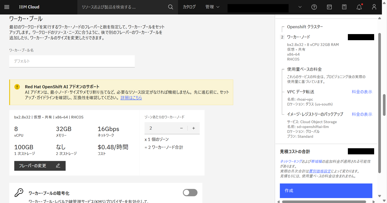Click the key icon beside worker pool encryption
Screen dimensions: 387x203
pos(19,193)
